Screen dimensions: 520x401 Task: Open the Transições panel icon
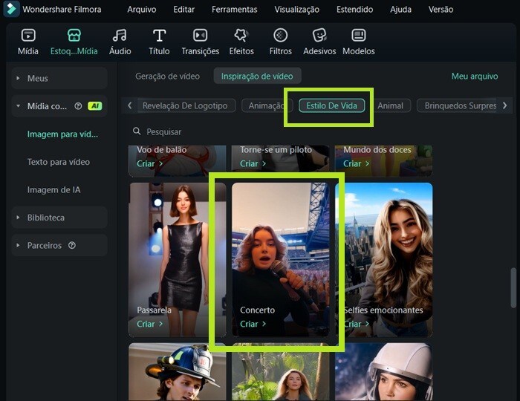coord(200,36)
